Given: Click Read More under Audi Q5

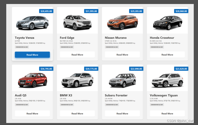Looking at the screenshot, I should tap(32, 113).
